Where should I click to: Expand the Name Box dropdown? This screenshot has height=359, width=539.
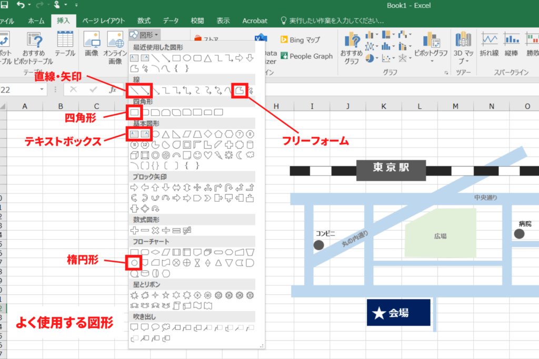tap(42, 89)
